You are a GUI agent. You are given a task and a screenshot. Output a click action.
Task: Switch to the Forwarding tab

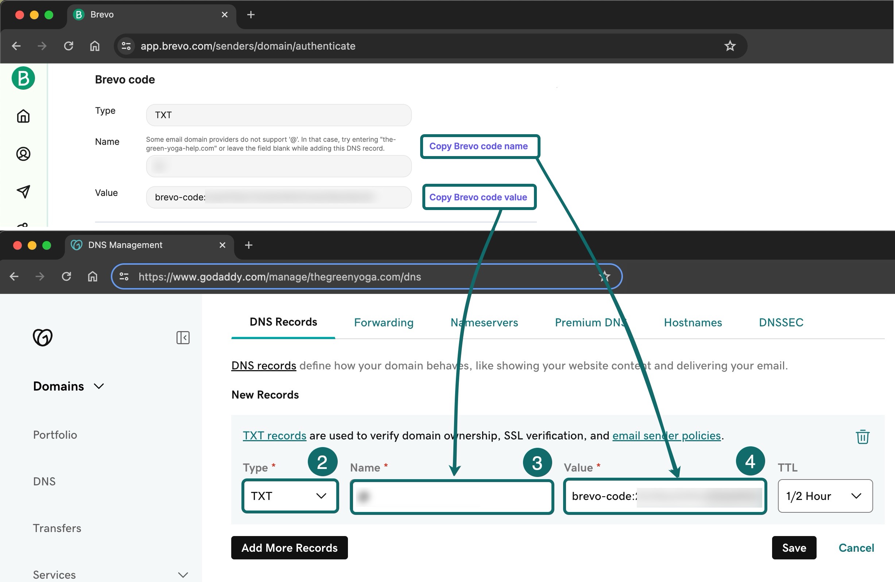click(384, 323)
